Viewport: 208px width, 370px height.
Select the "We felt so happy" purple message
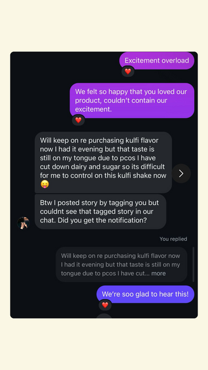click(x=132, y=101)
